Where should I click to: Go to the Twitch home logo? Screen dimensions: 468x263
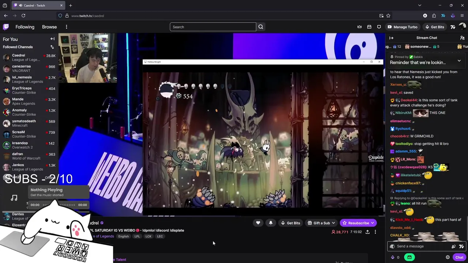[x=6, y=27]
